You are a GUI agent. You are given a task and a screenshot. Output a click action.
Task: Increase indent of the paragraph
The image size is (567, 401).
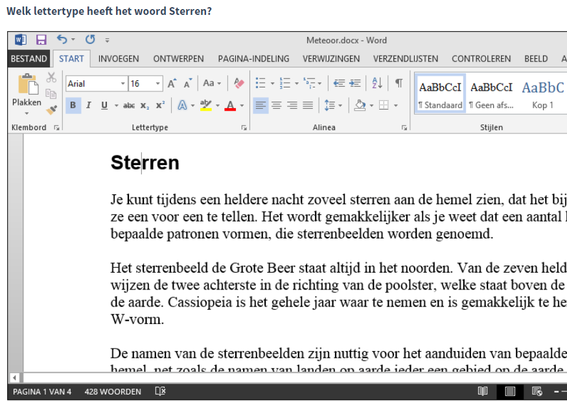coord(354,84)
